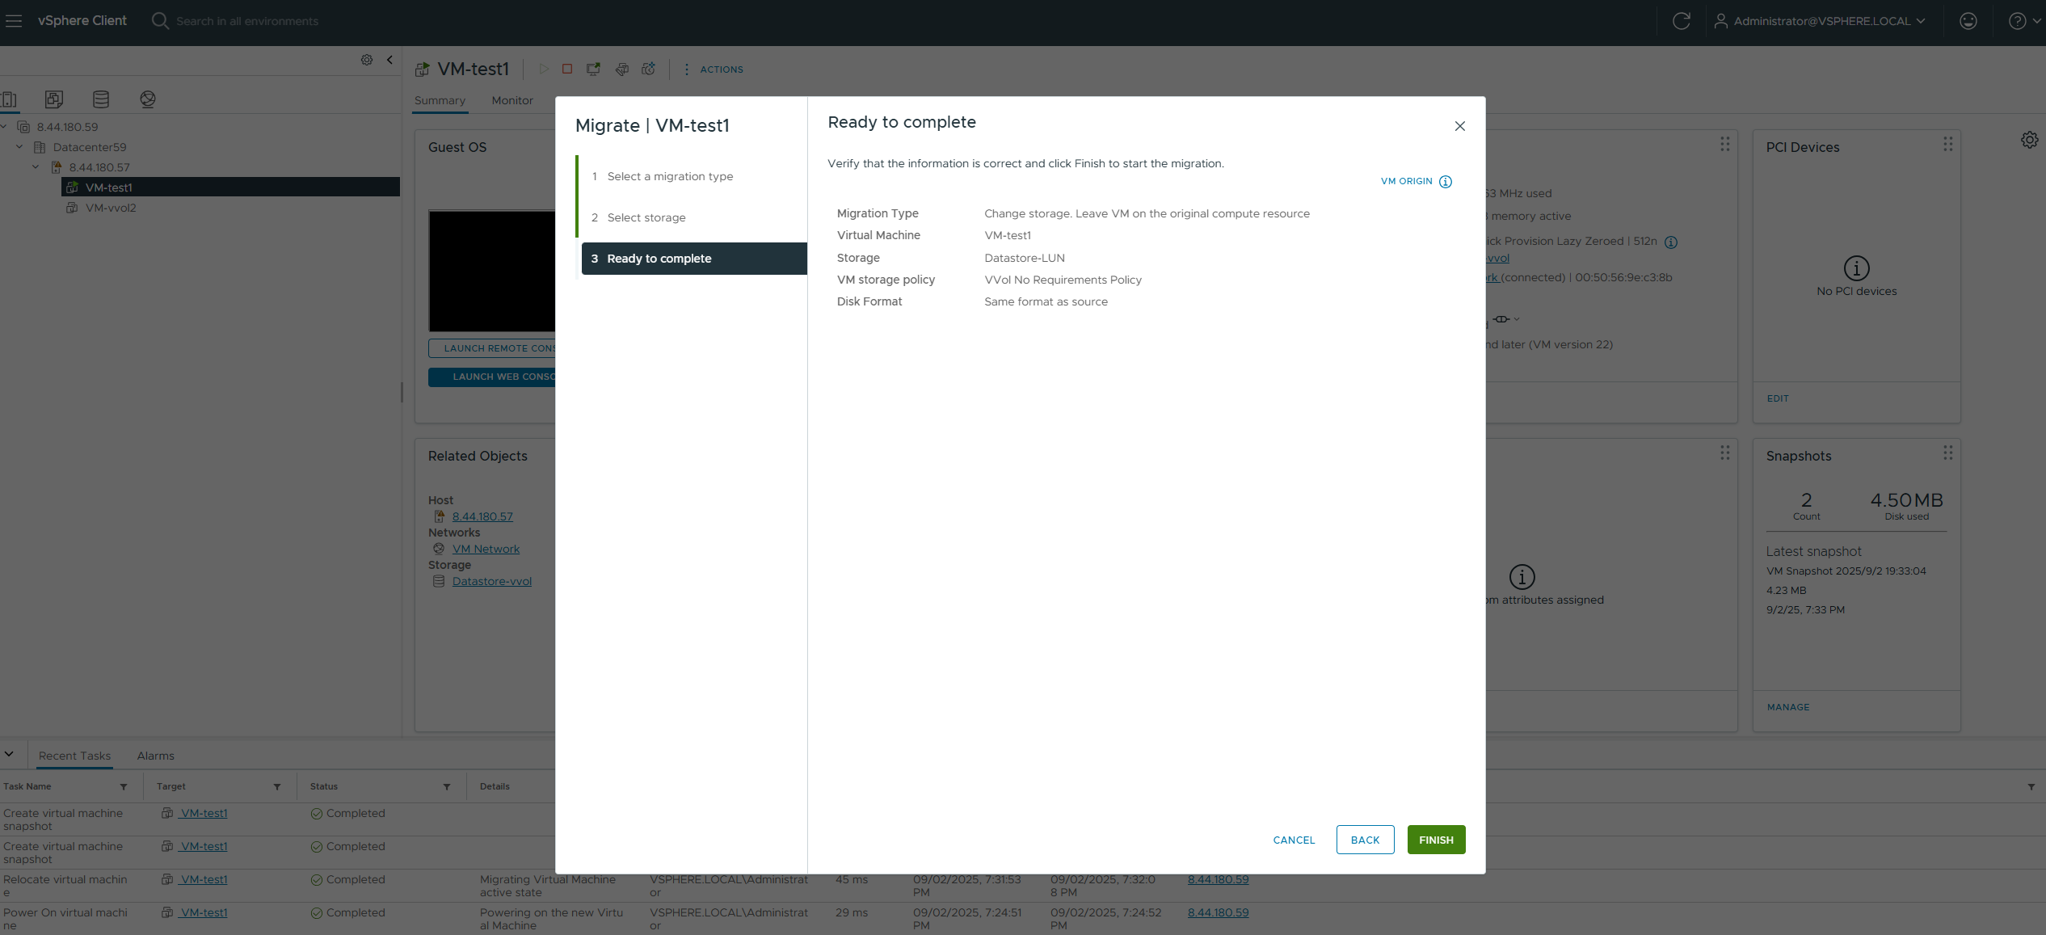Screen dimensions: 2046x935
Task: Open the VM Network link
Action: [x=486, y=549]
